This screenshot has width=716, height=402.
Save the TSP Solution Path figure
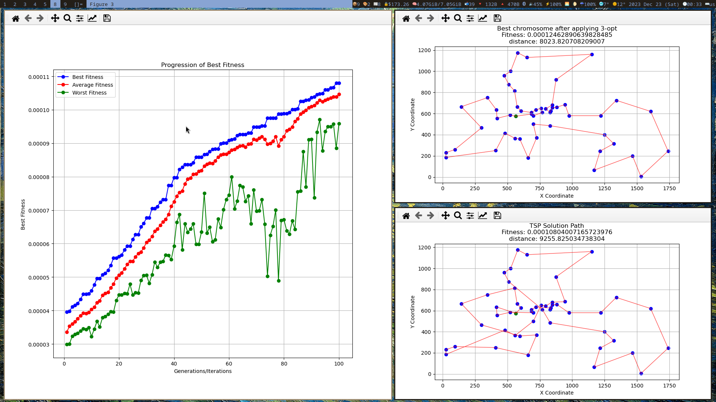click(497, 216)
